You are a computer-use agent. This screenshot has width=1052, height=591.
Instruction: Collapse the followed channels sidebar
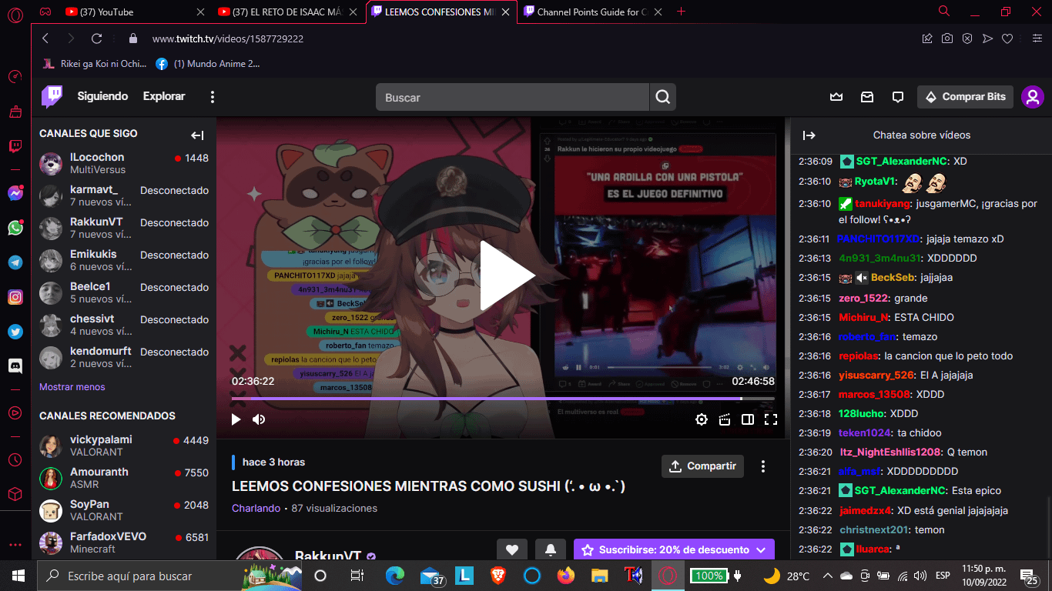pyautogui.click(x=197, y=135)
